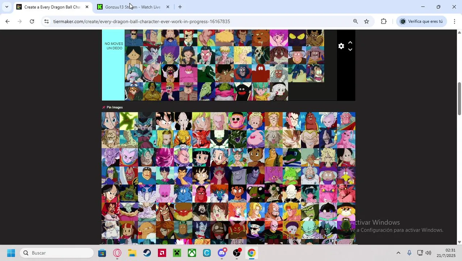Move NO MOVES UN DEDO tier up
Viewport: 462px width, 261px height.
[x=350, y=42]
